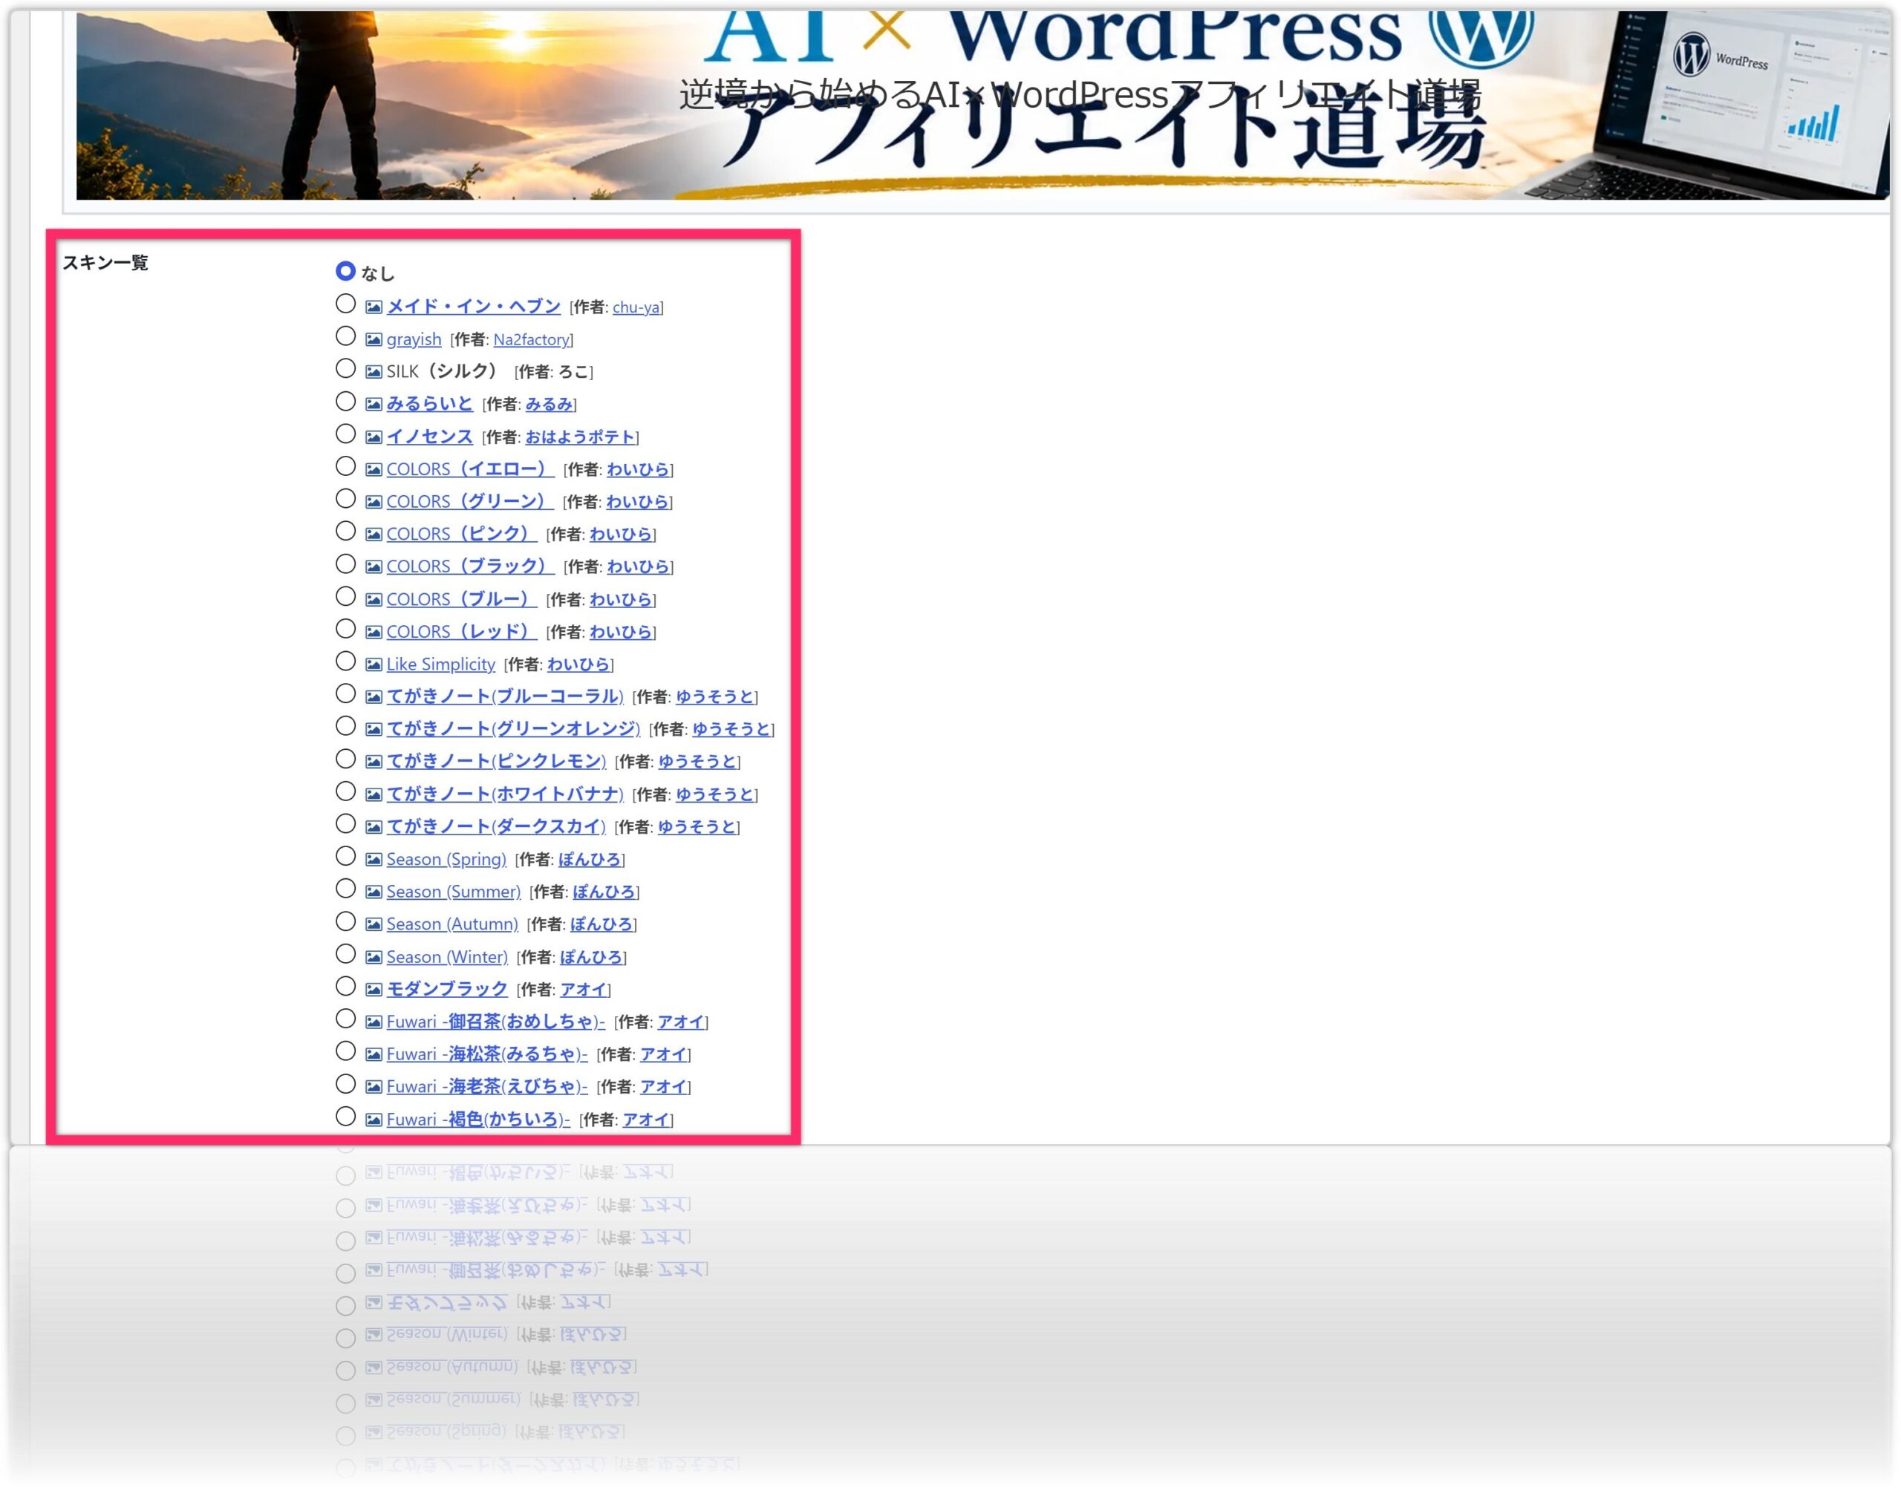Click image icon for てがきノート(ブルーコーラル)

(x=374, y=697)
